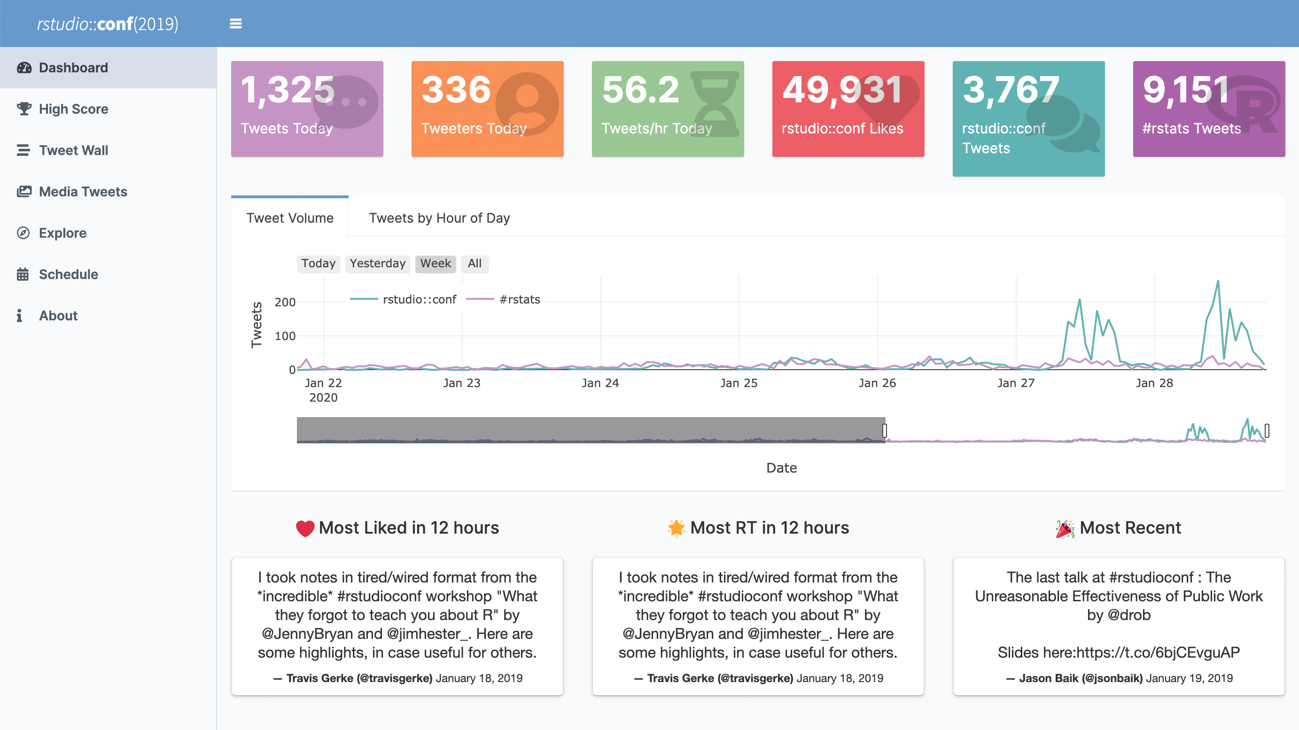Click the range slider right handle
1299x730 pixels.
(x=1267, y=431)
